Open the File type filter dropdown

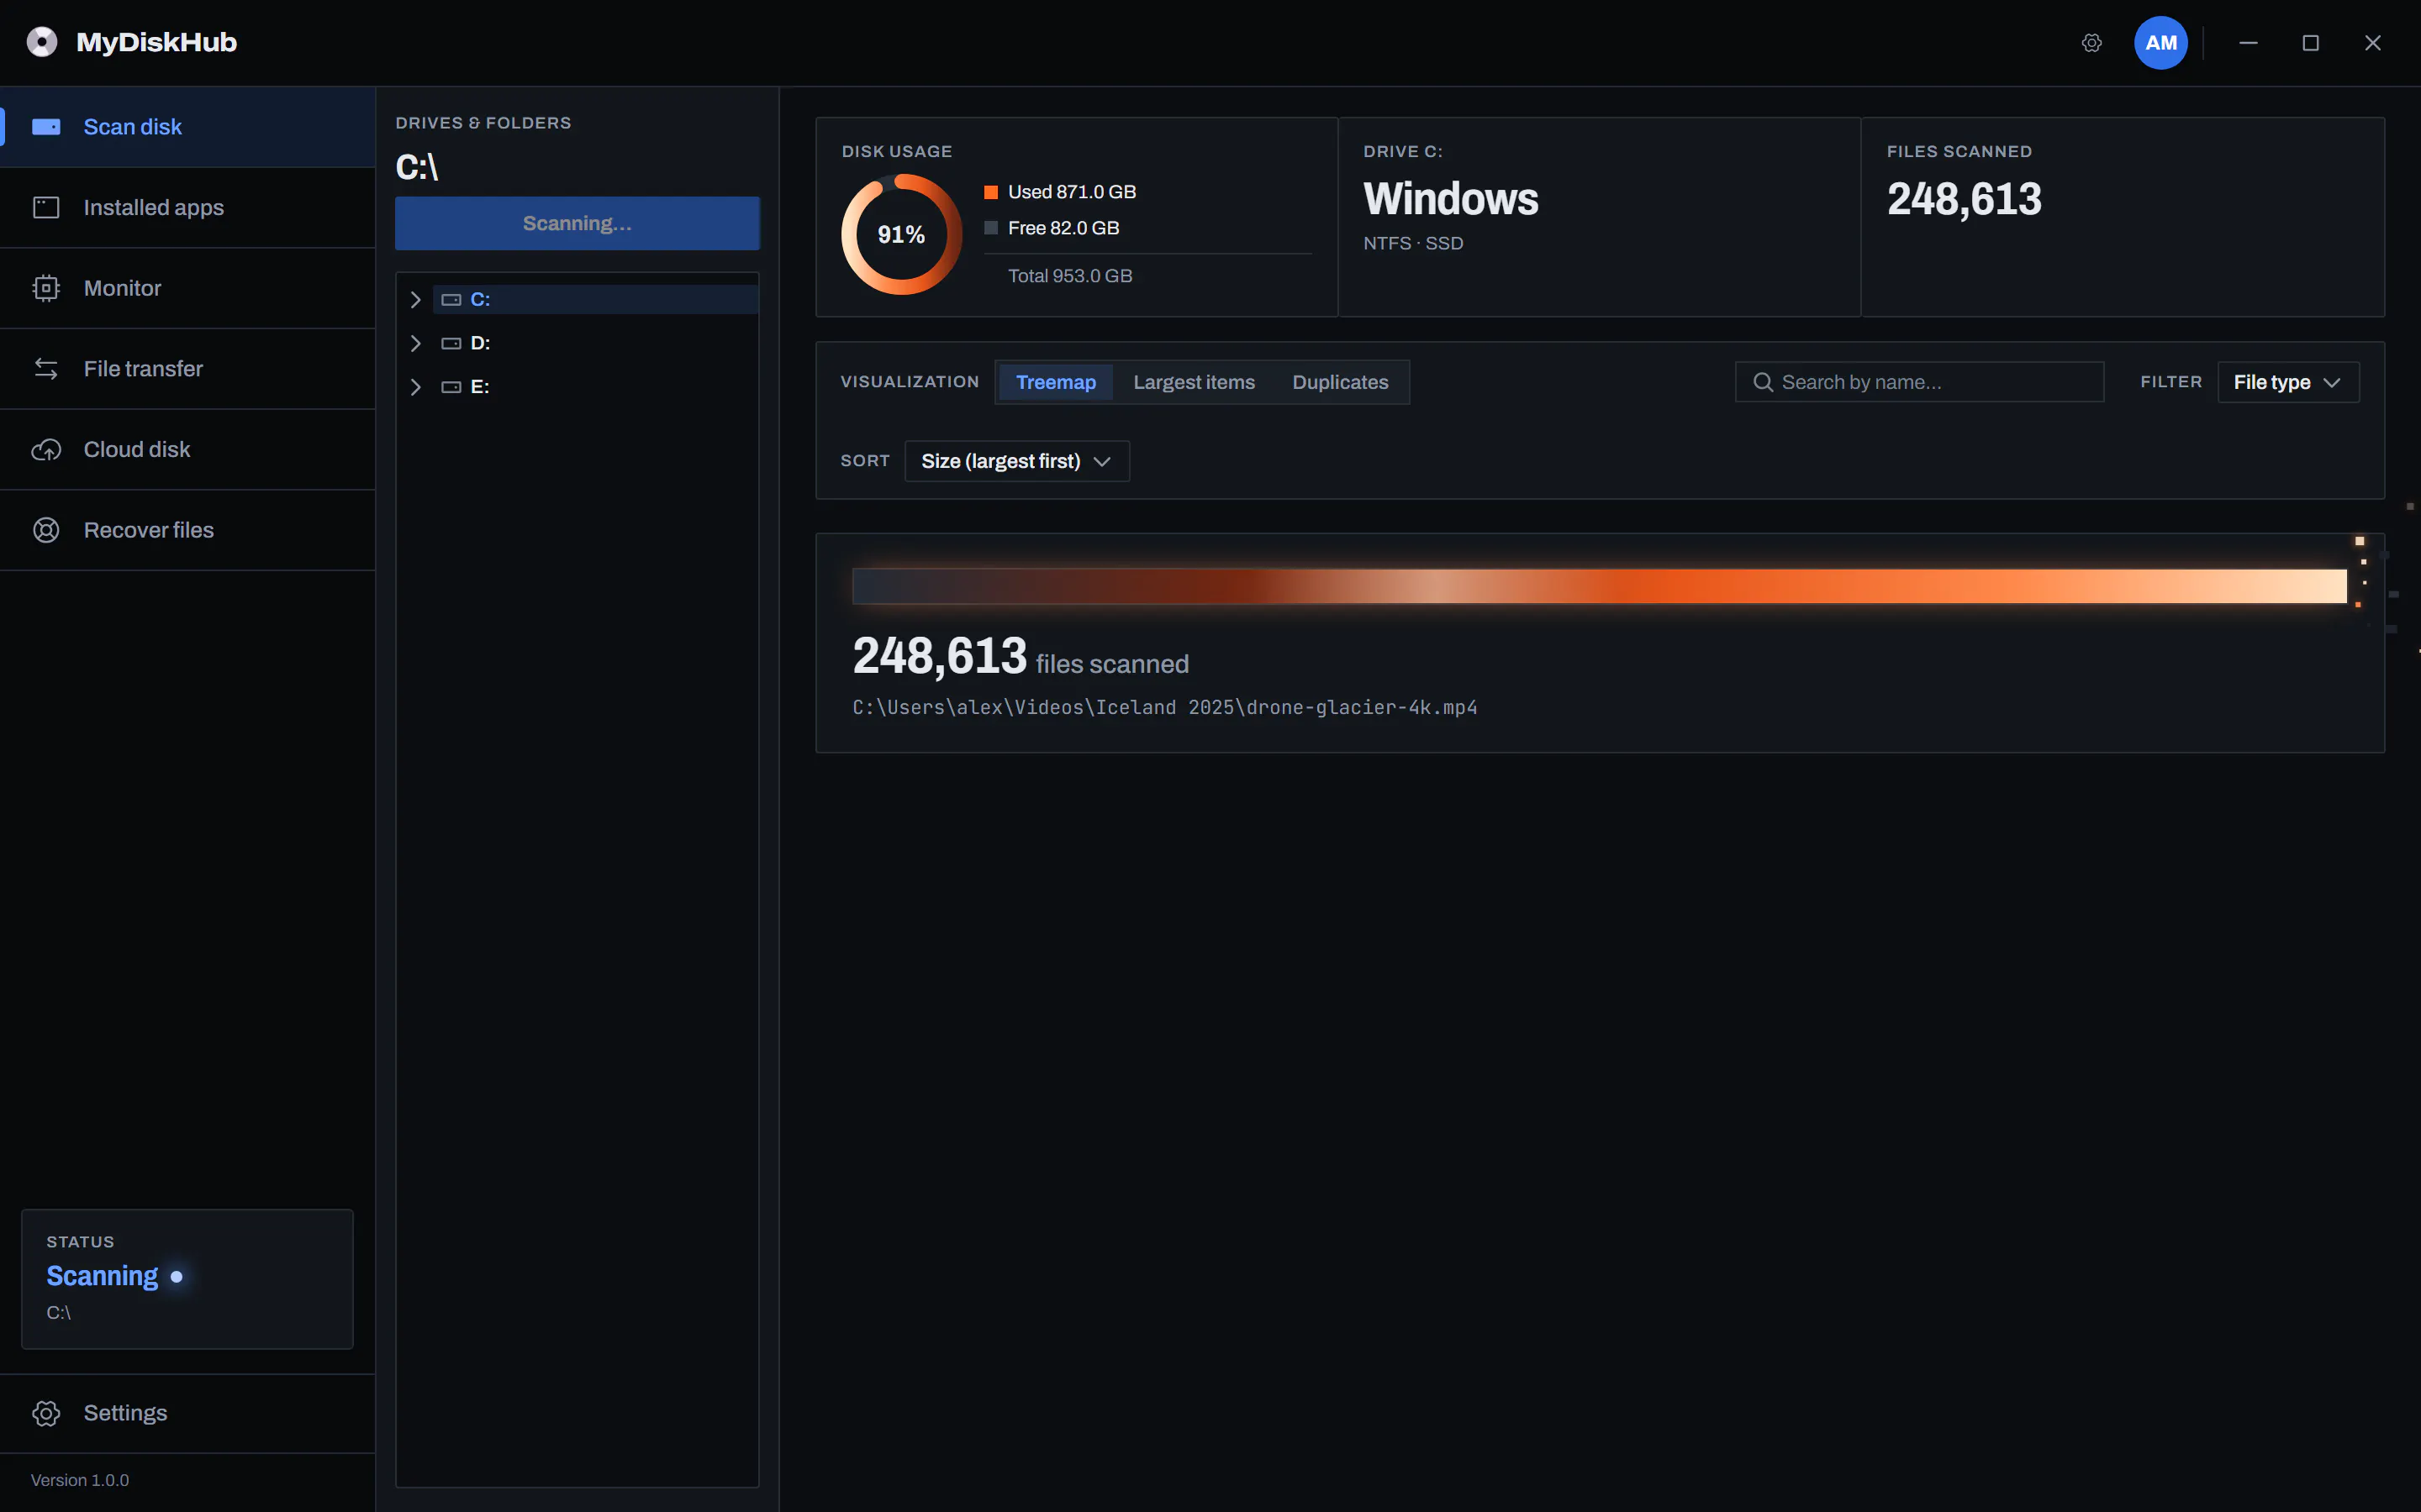point(2288,382)
